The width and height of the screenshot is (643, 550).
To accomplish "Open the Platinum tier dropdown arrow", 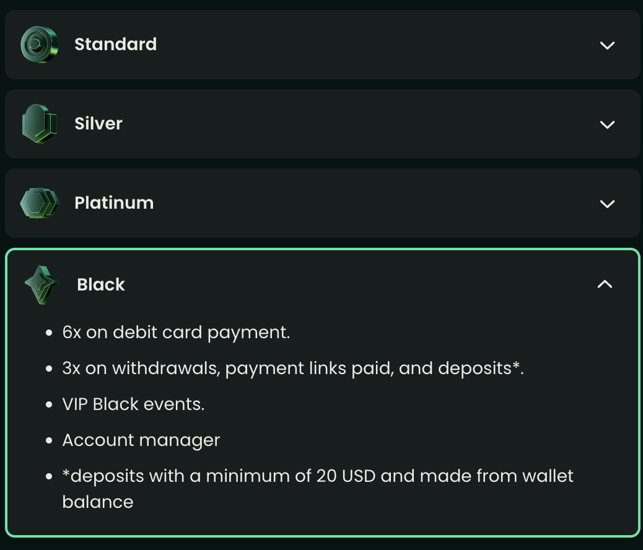I will click(607, 204).
